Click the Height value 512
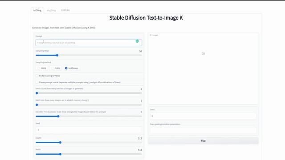Image resolution: width=285 pixels, height=160 pixels. point(140,138)
